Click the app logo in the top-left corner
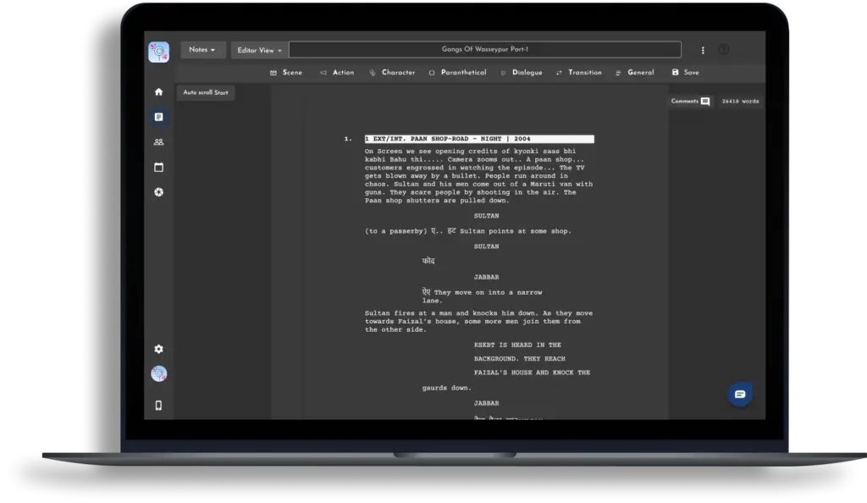This screenshot has width=867, height=503. [158, 52]
